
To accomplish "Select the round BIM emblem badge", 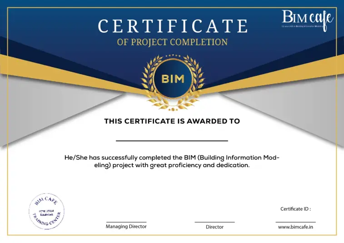I will [173, 79].
